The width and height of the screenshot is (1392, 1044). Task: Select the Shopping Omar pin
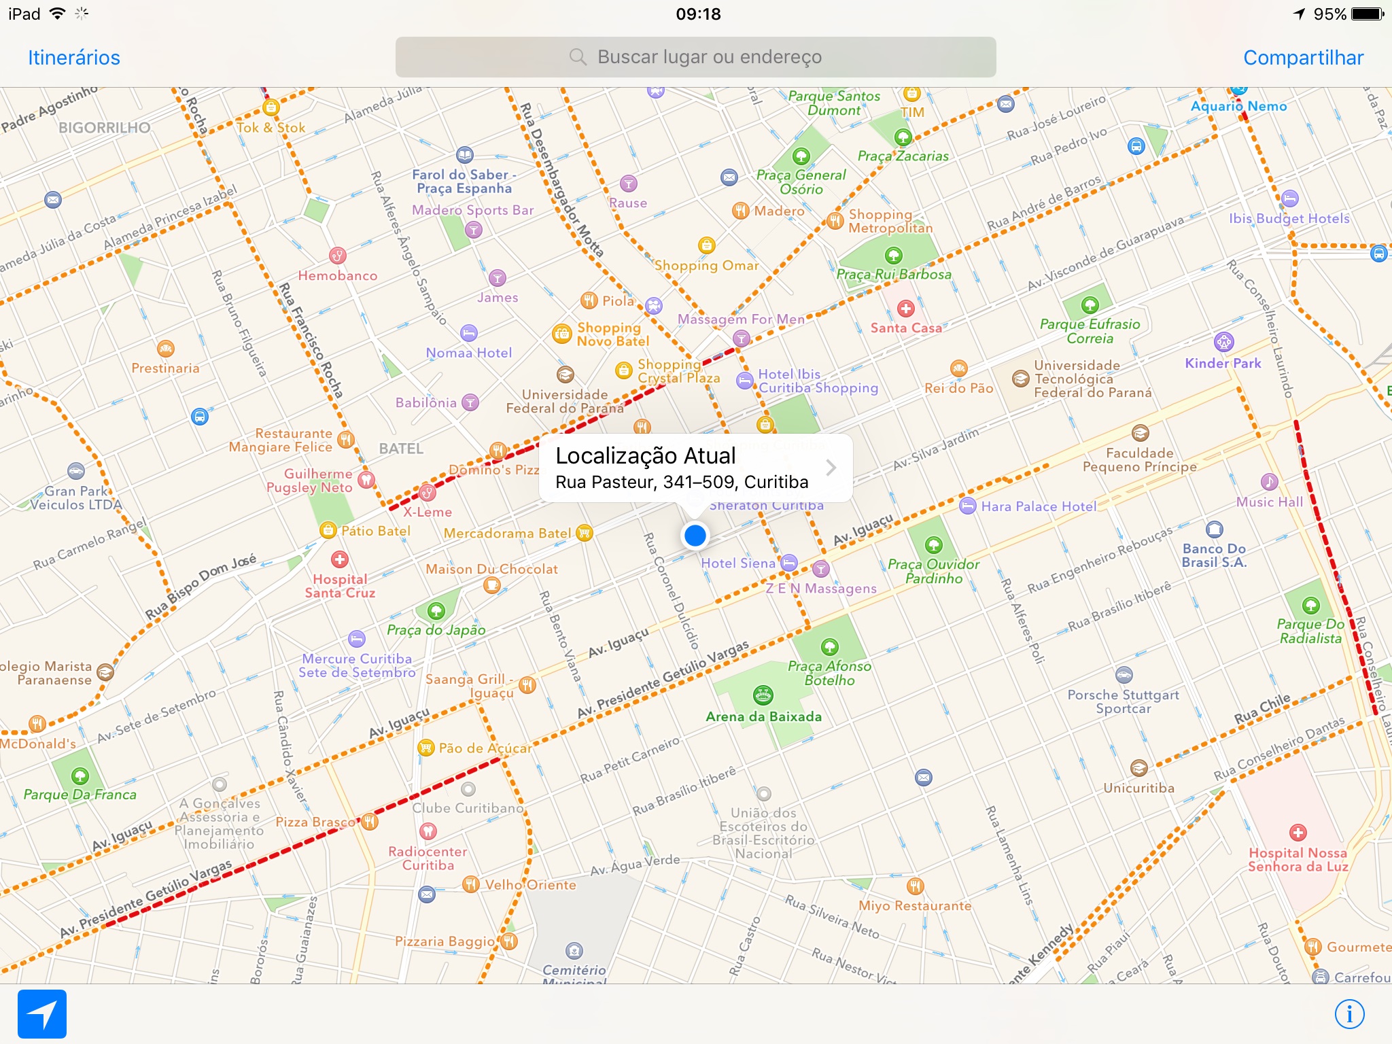click(707, 245)
